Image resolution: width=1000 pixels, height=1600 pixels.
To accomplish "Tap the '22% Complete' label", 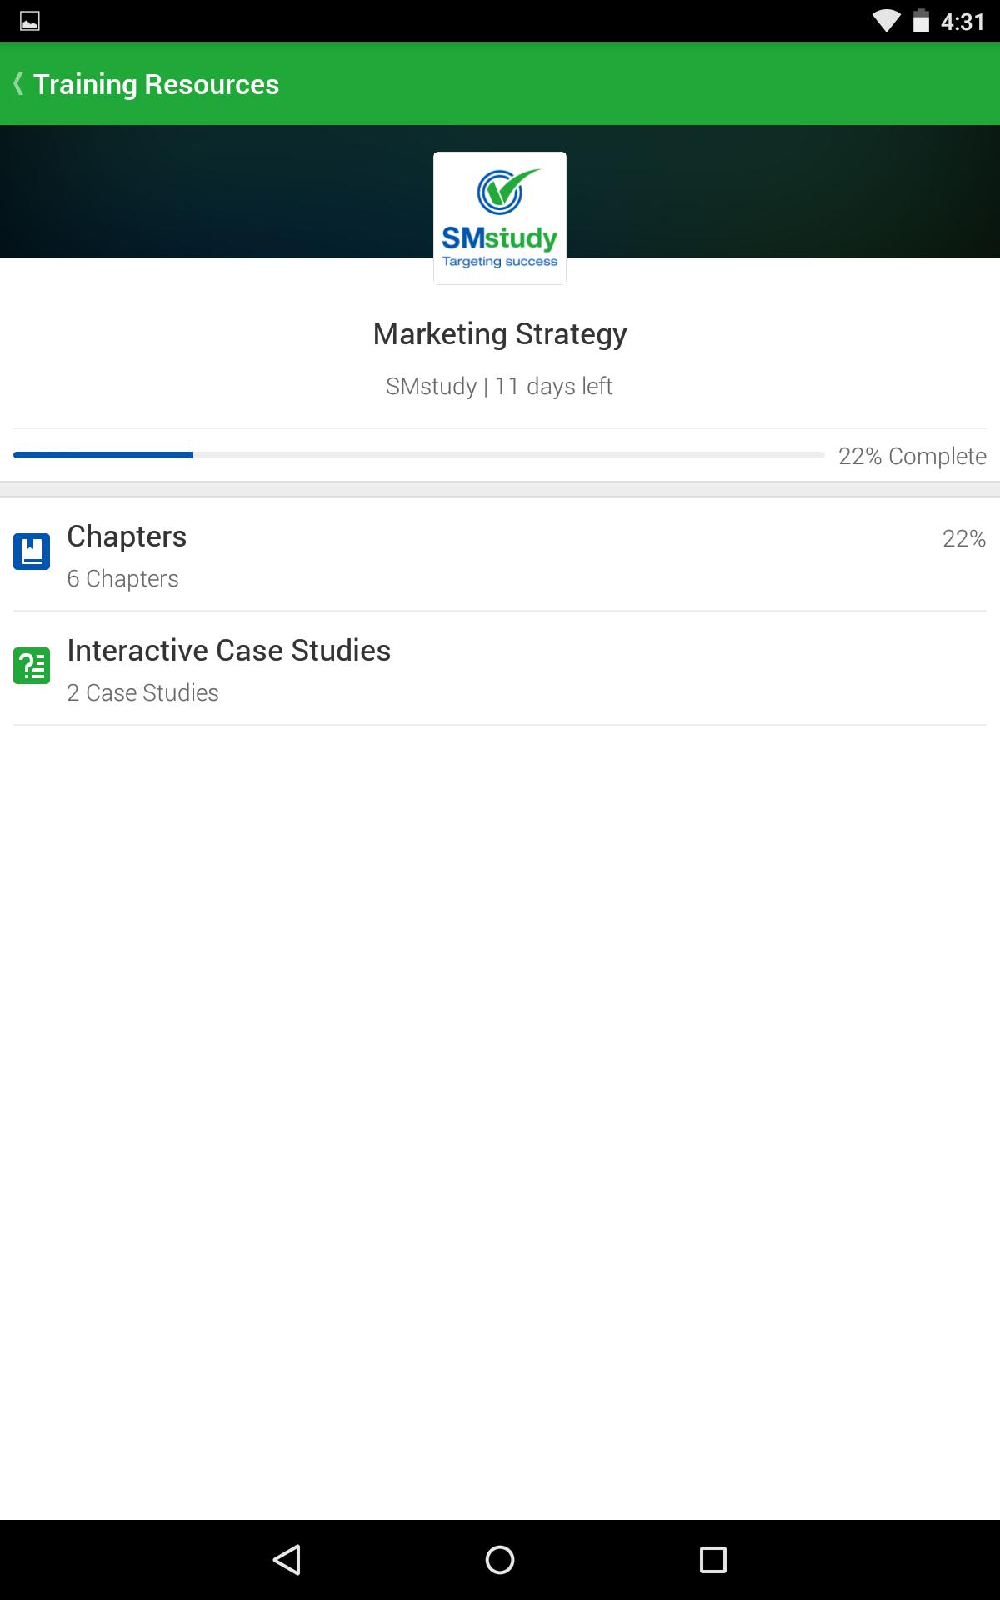I will [912, 456].
